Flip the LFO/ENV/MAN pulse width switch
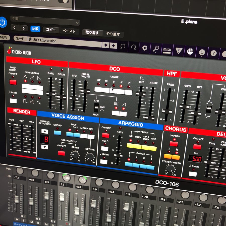226x226 pixels. (96, 107)
